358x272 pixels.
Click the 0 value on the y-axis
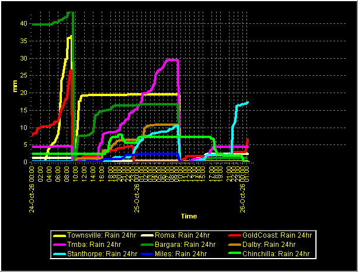[x=25, y=162]
